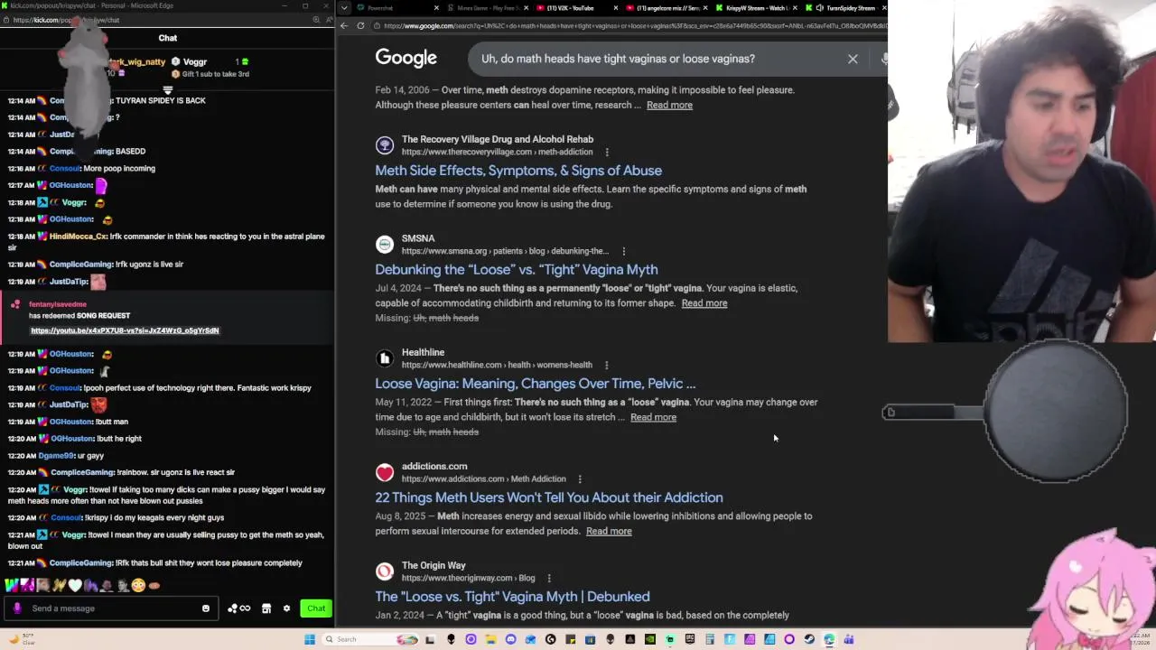Click Read more on SMSNA snippet
Viewport: 1156px width, 650px height.
[x=704, y=303]
